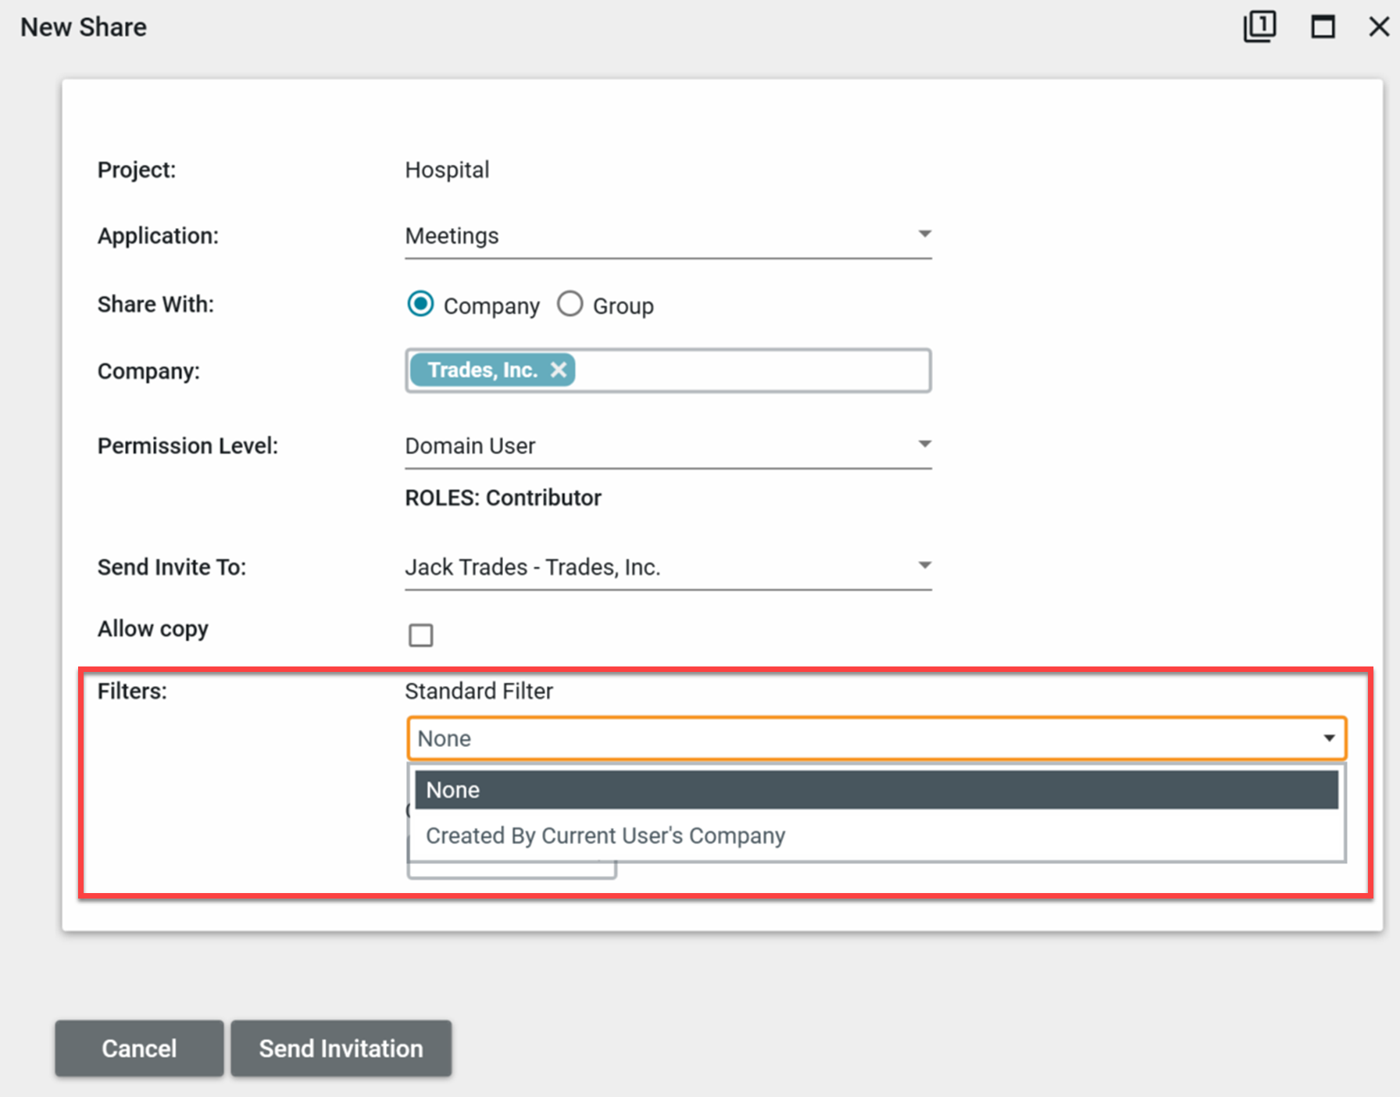This screenshot has height=1097, width=1400.
Task: Choose Created By Current User's Company
Action: pos(605,835)
